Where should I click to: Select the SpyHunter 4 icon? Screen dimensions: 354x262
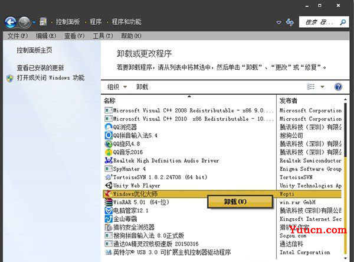click(x=109, y=169)
